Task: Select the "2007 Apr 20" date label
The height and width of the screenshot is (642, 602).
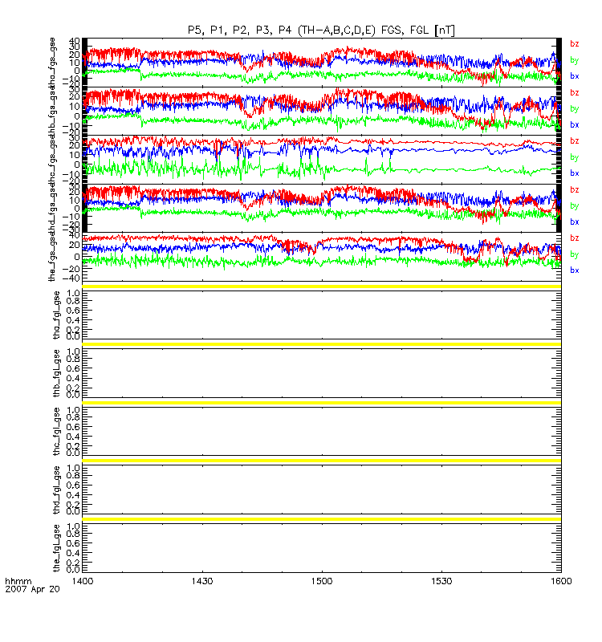Action: (32, 589)
